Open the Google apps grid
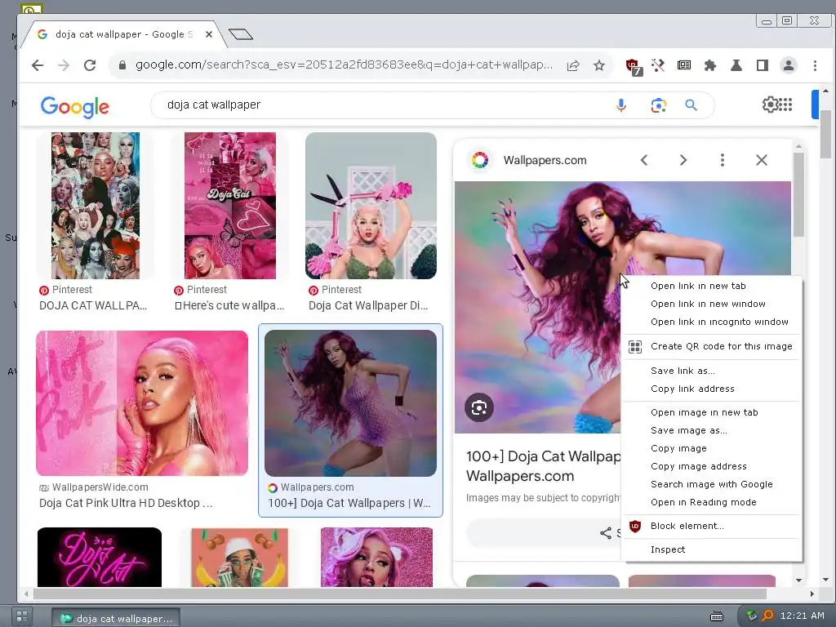 click(785, 104)
